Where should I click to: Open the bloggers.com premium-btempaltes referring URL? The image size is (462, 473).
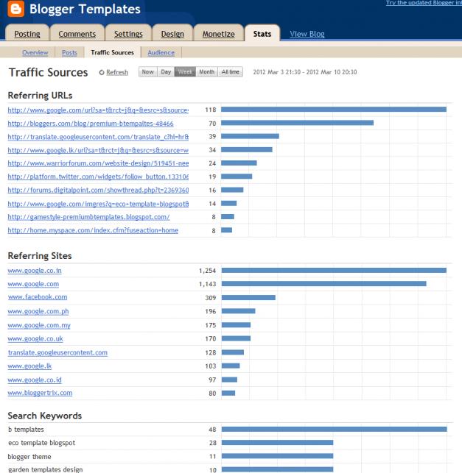pos(91,124)
